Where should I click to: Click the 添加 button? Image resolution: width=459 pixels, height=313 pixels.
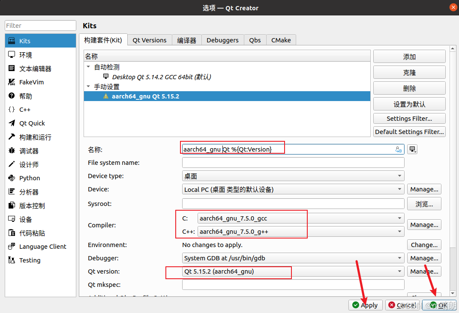pos(409,57)
